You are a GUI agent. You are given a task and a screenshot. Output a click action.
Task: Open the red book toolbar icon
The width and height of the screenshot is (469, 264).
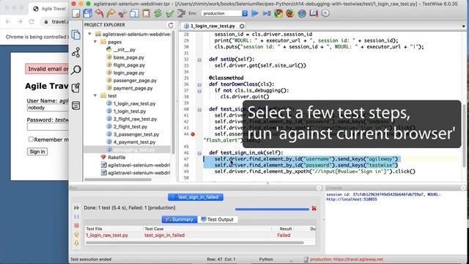(x=314, y=13)
